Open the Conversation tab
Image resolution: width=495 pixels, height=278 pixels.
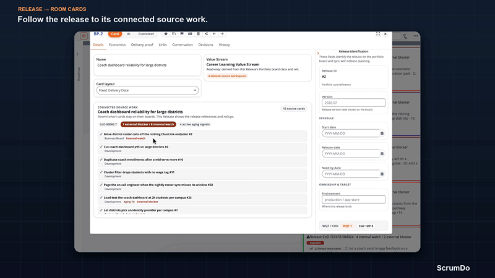(x=183, y=44)
